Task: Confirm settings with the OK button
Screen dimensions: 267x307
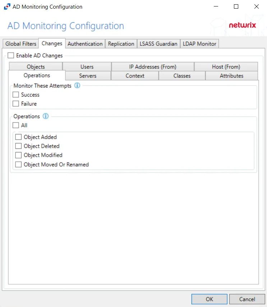Action: 210,299
